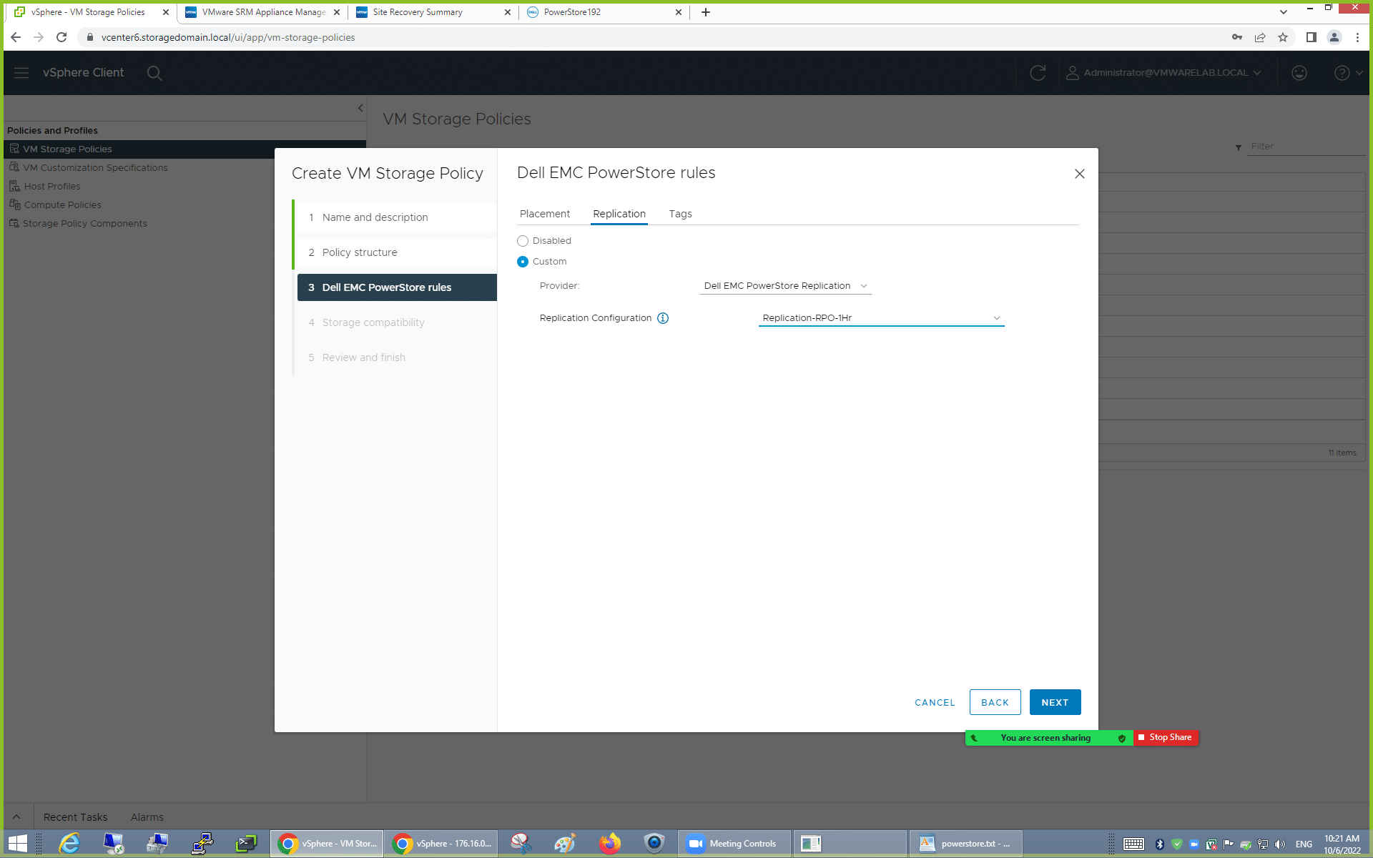Open Windows Start menu
The height and width of the screenshot is (858, 1373).
18,844
